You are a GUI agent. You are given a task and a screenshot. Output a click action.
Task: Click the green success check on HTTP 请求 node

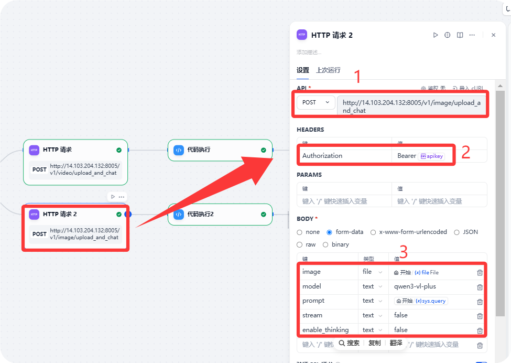tap(119, 150)
